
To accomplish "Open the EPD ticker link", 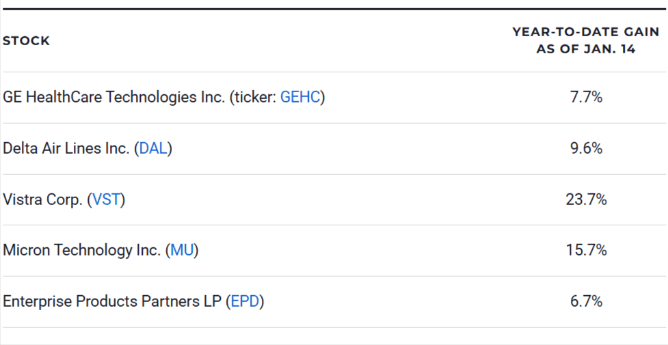I will pos(245,301).
